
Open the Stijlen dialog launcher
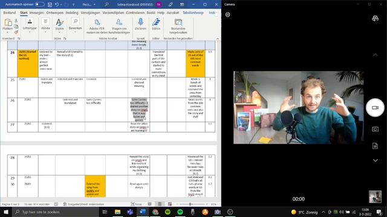(65, 39)
